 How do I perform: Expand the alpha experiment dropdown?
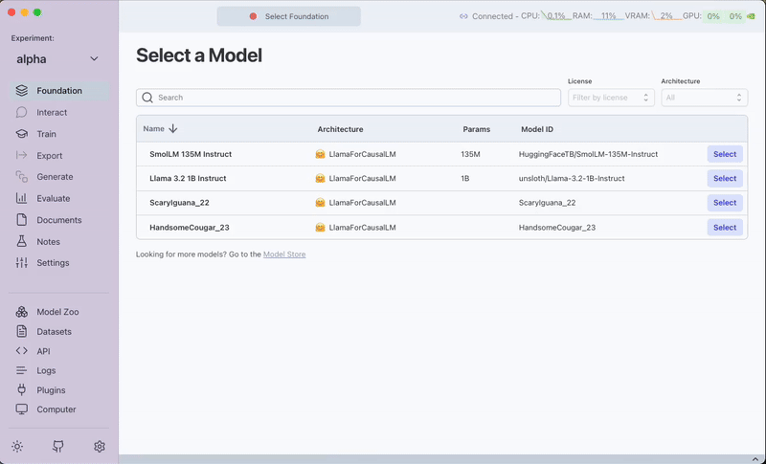(x=94, y=59)
